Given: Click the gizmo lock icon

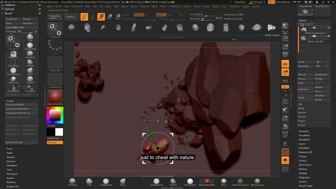Looking at the screenshot, I should click(x=166, y=121).
